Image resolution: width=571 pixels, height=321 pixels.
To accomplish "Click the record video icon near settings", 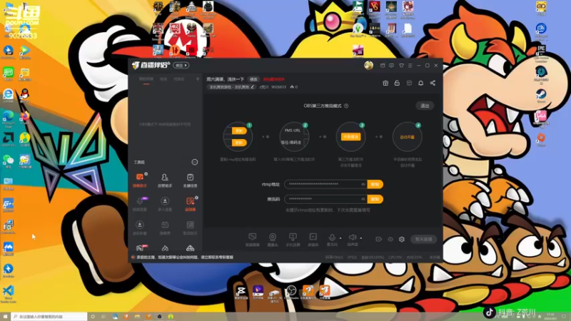I will pyautogui.click(x=379, y=239).
